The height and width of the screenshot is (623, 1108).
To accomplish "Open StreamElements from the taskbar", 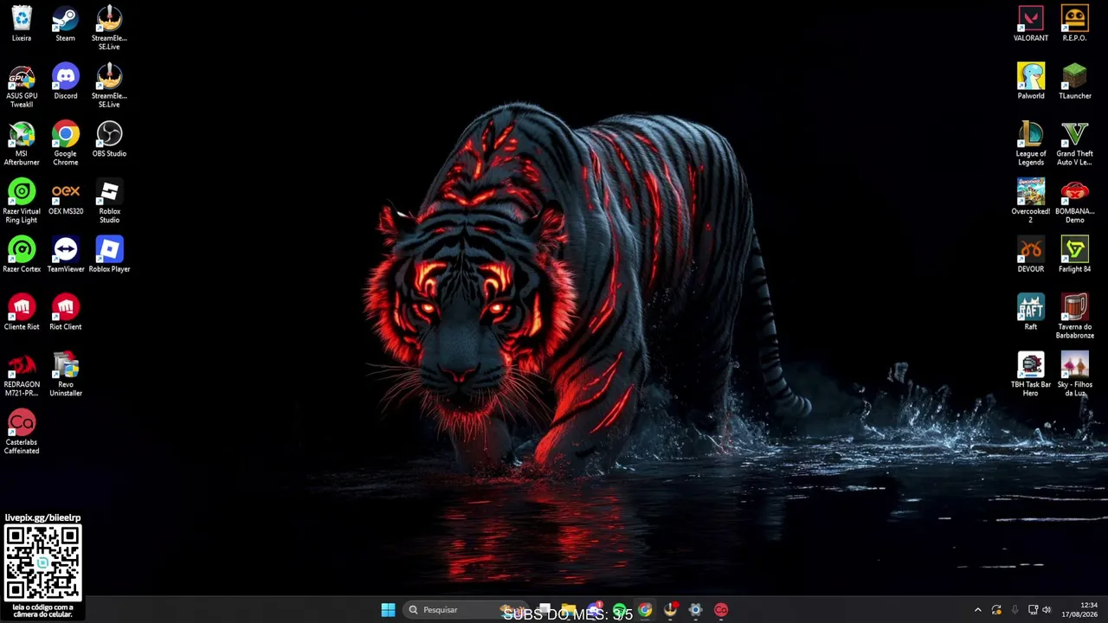I will pyautogui.click(x=670, y=610).
